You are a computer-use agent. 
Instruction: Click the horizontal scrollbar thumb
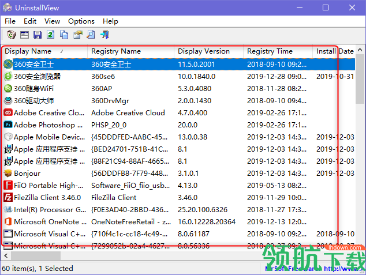[x=36, y=255]
